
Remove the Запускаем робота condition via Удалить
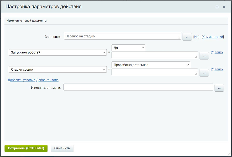click(x=217, y=52)
